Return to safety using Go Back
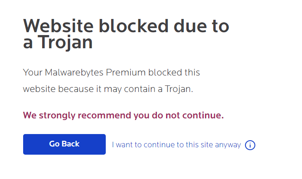The width and height of the screenshot is (302, 179). tap(64, 144)
